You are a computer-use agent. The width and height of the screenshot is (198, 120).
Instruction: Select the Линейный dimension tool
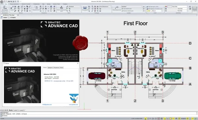(x=85, y=8)
